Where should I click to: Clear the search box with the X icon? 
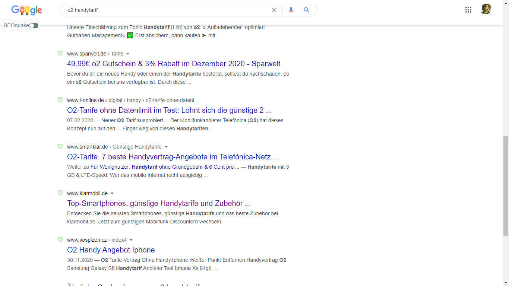274,10
